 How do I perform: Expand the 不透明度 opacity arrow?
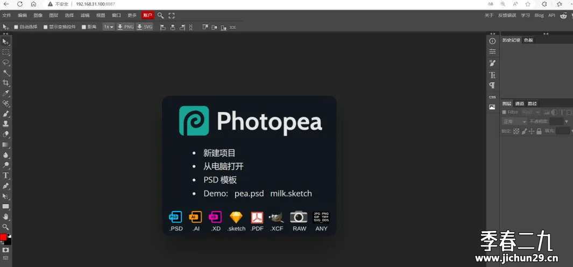tap(567, 122)
